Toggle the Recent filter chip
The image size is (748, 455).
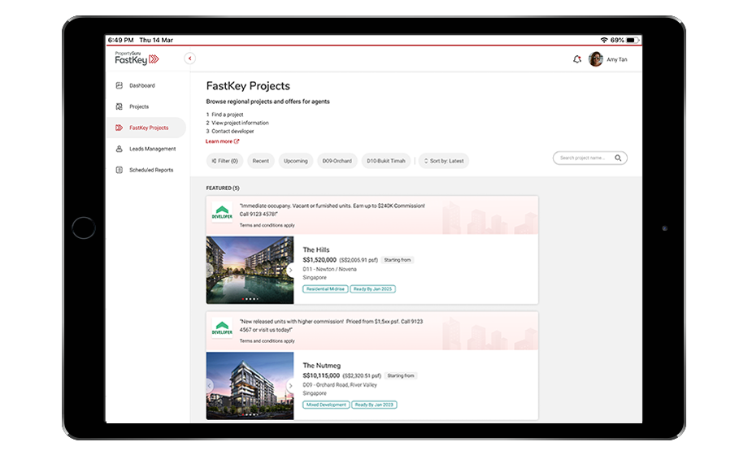[x=260, y=161]
